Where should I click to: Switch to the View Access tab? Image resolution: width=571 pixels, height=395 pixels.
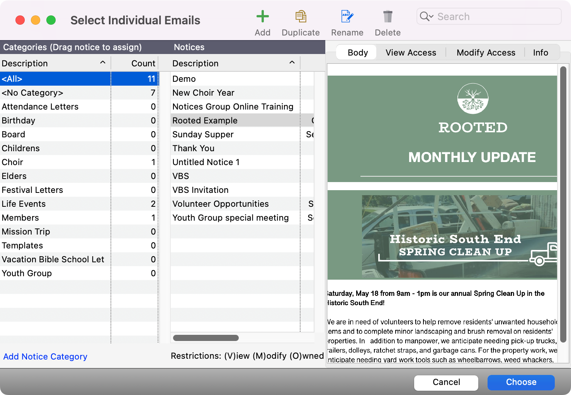[410, 52]
